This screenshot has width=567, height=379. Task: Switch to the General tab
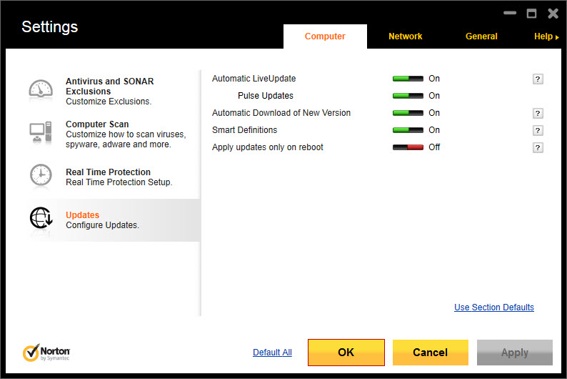tap(481, 36)
